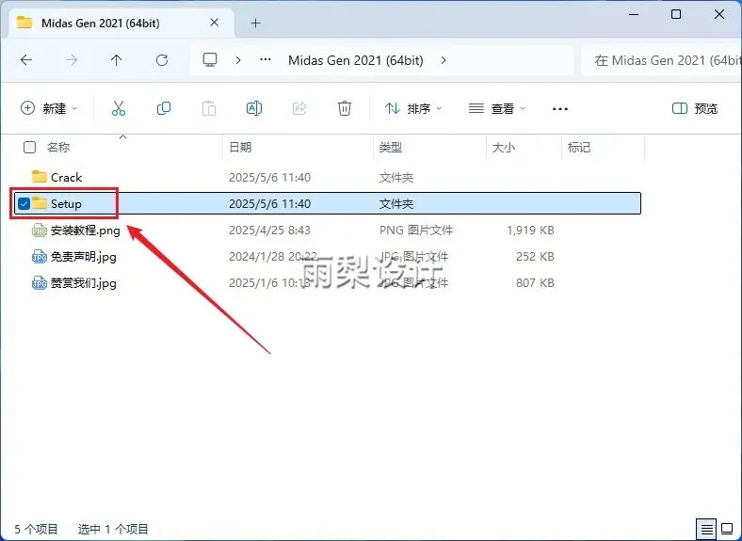
Task: Click the 选中 1 个项目 status text
Action: [x=113, y=529]
